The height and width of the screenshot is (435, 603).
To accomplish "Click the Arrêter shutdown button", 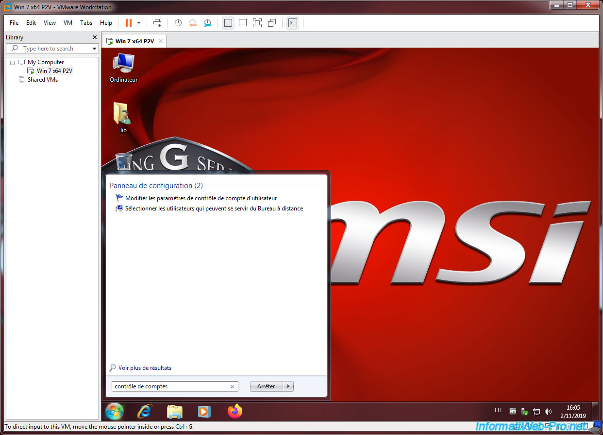I will pos(266,386).
